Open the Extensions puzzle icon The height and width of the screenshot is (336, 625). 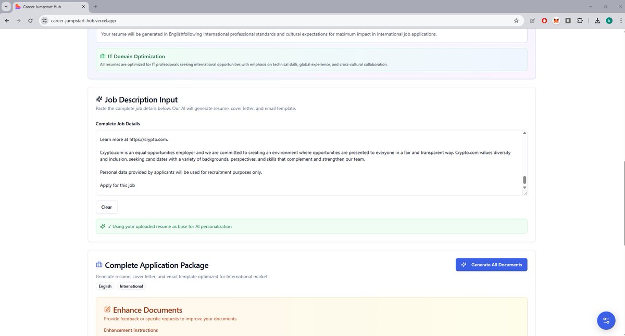(580, 21)
